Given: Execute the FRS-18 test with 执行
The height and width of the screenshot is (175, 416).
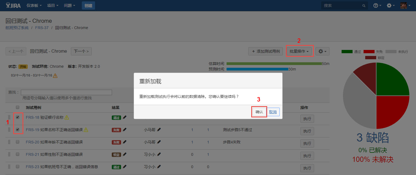Looking at the screenshot, I should tap(307, 119).
